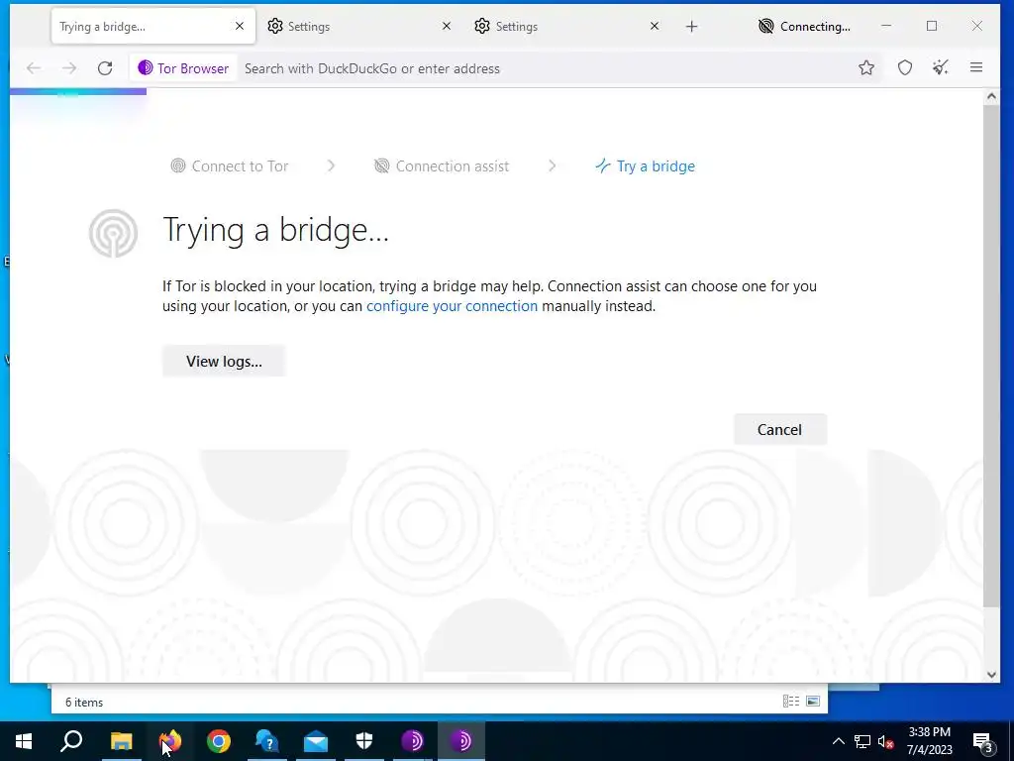
Task: Minimize the Tor Browser window
Action: (886, 26)
